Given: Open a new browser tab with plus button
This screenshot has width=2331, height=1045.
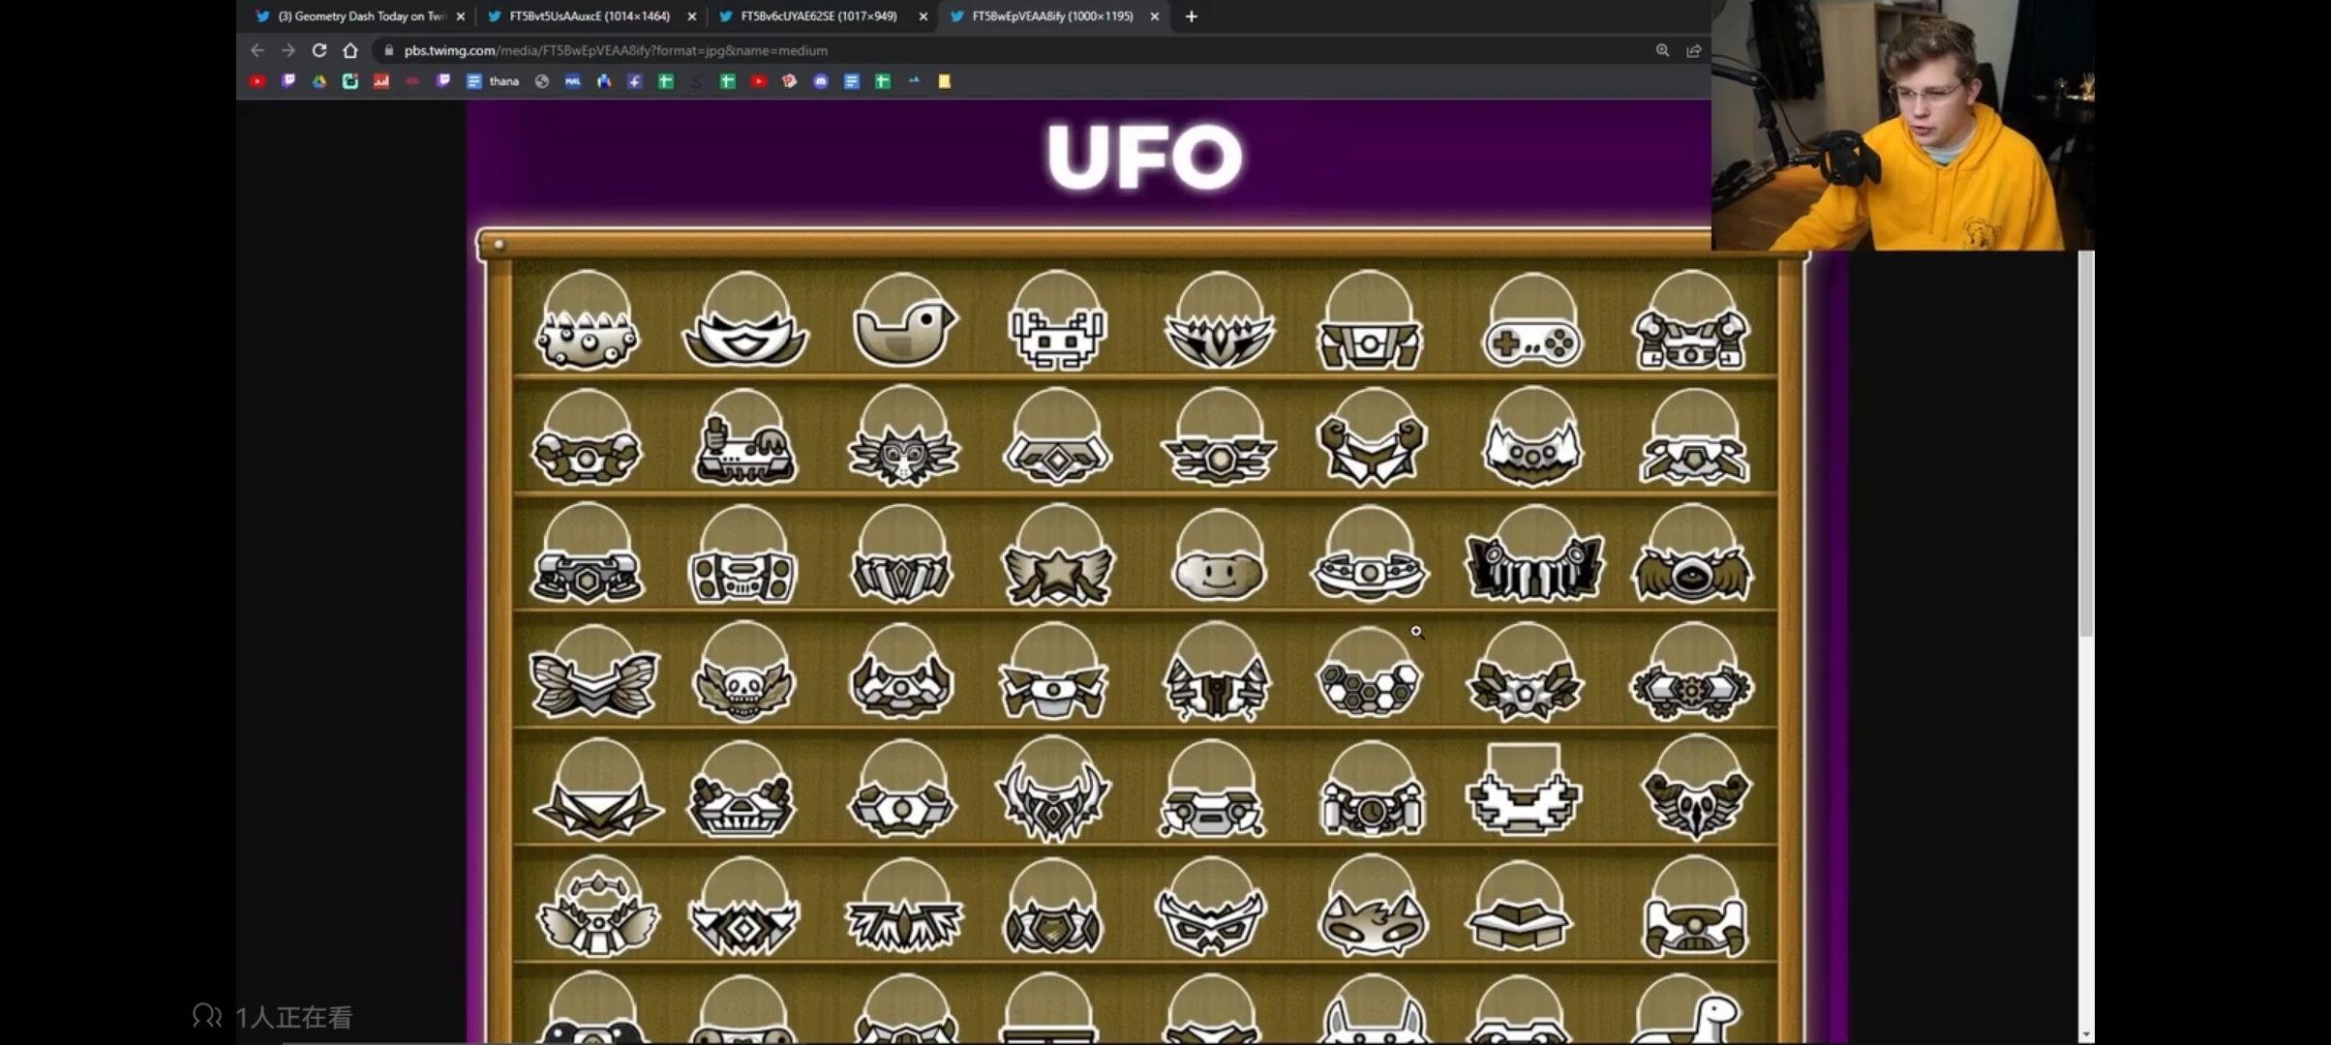Looking at the screenshot, I should [x=1191, y=16].
